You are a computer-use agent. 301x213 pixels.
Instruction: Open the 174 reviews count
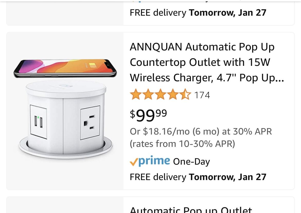202,95
